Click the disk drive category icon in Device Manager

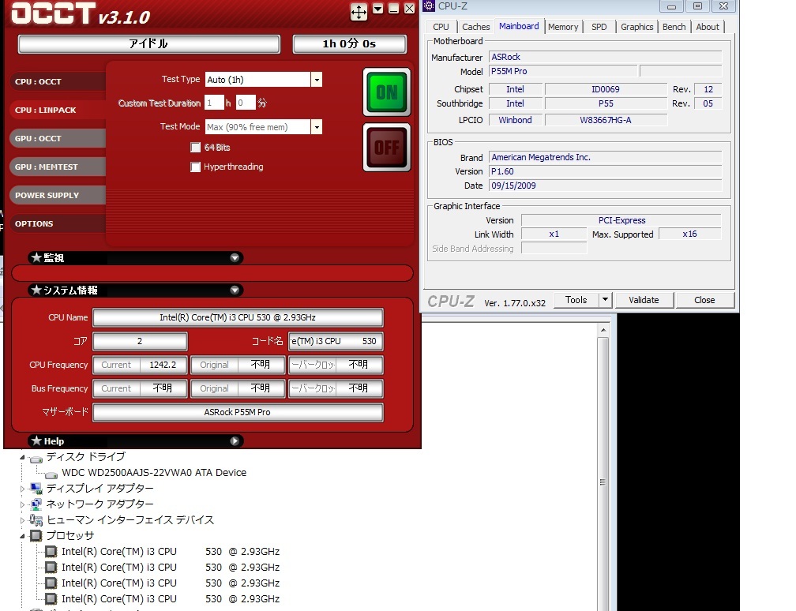pos(36,458)
